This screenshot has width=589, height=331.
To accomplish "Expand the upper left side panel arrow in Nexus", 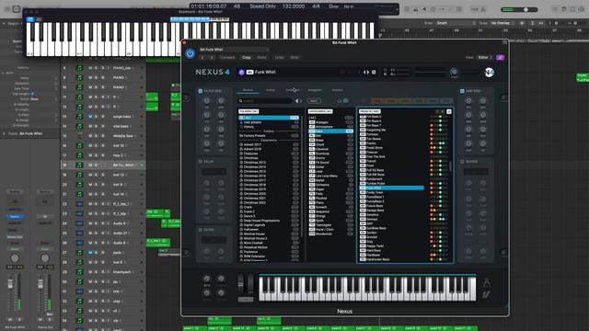I will pos(186,97).
